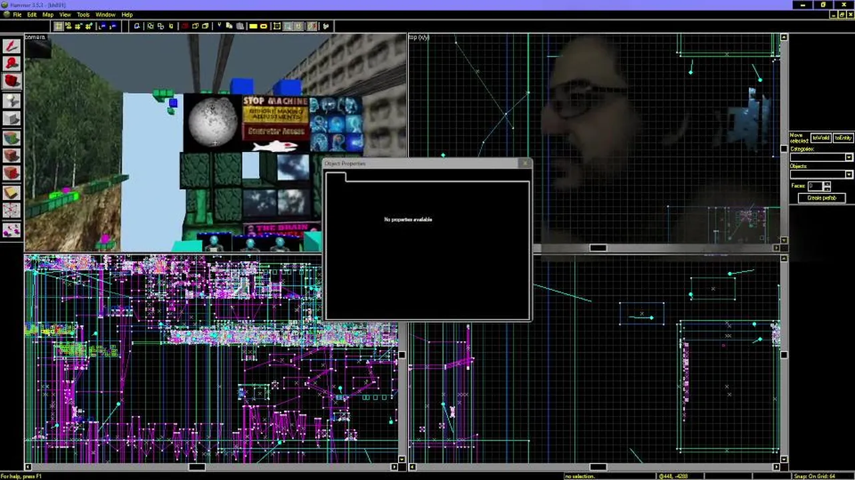Screen dimensions: 855x480
Task: Open the File menu
Action: (x=17, y=14)
